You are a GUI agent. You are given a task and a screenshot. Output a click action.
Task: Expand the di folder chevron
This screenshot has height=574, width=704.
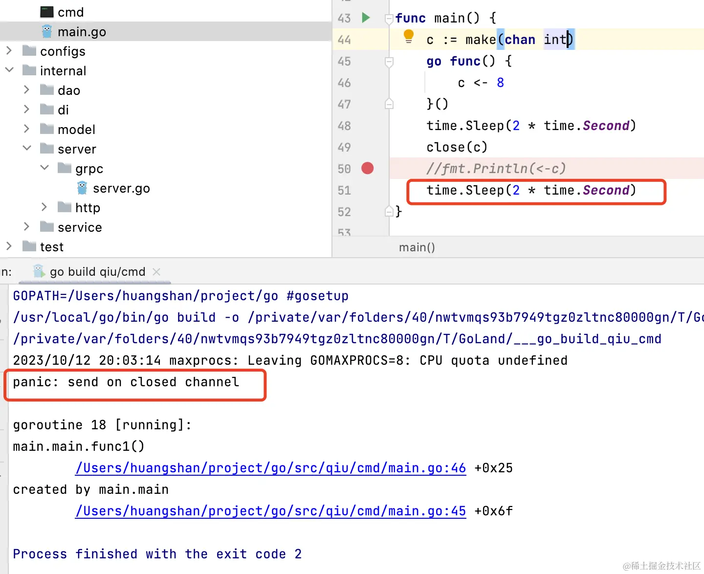pyautogui.click(x=27, y=109)
